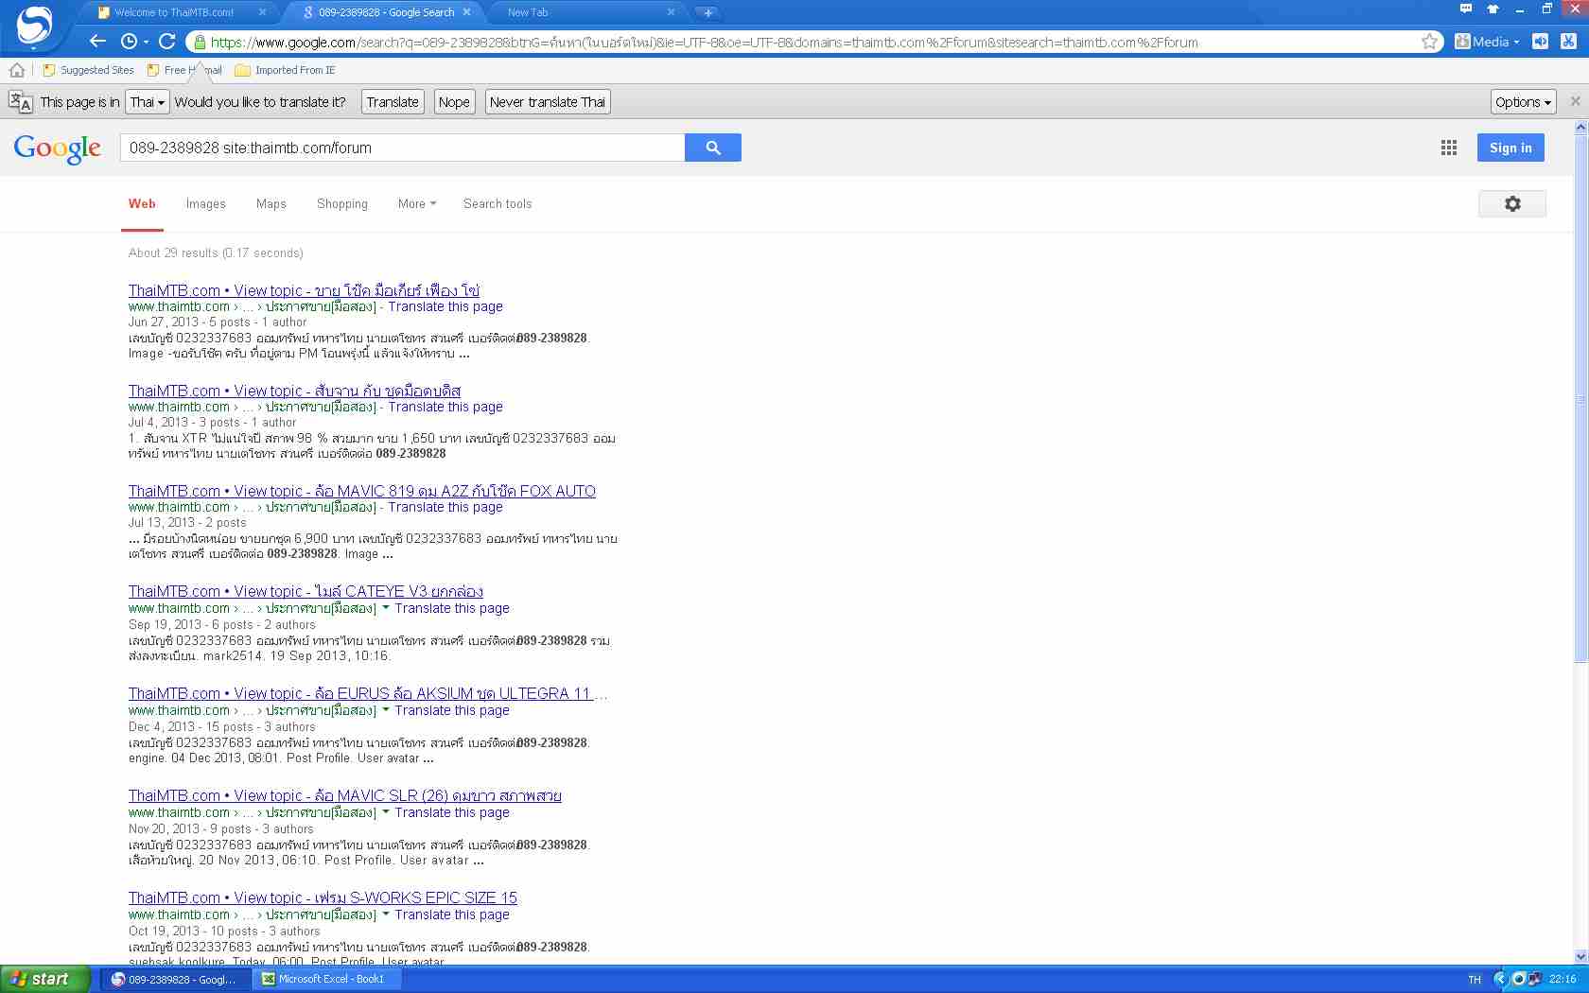Open Google search settings gear
This screenshot has width=1589, height=993.
[1512, 203]
